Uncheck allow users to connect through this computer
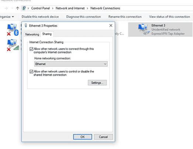Image resolution: width=193 pixels, height=149 pixels. point(31,49)
